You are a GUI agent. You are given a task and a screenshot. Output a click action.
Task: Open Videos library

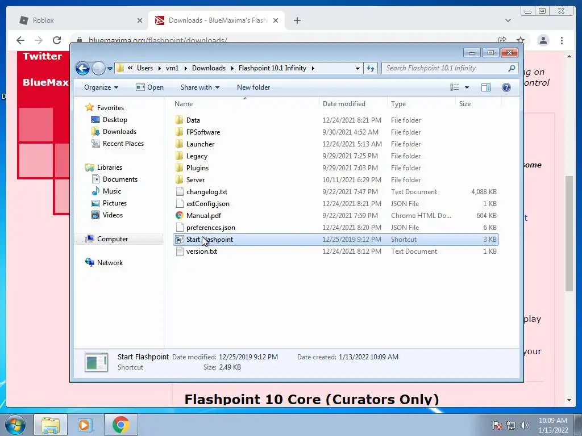(x=113, y=215)
